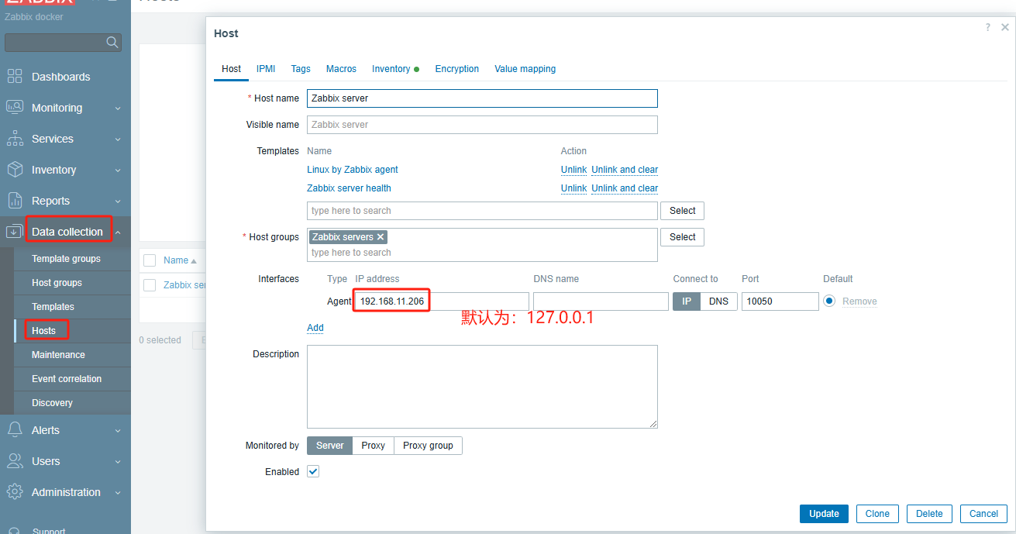Expand the Users menu chevron
Screen dimensions: 1016x534
click(118, 462)
